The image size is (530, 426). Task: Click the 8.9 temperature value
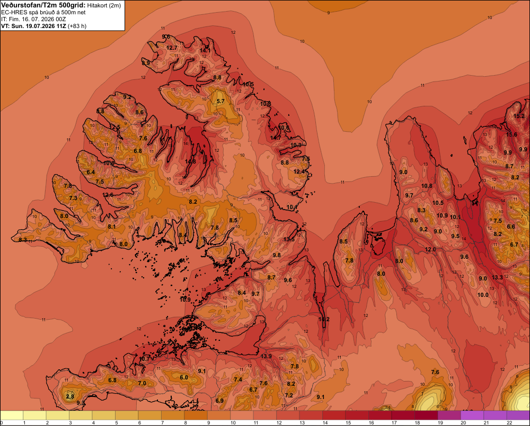[x=146, y=63]
